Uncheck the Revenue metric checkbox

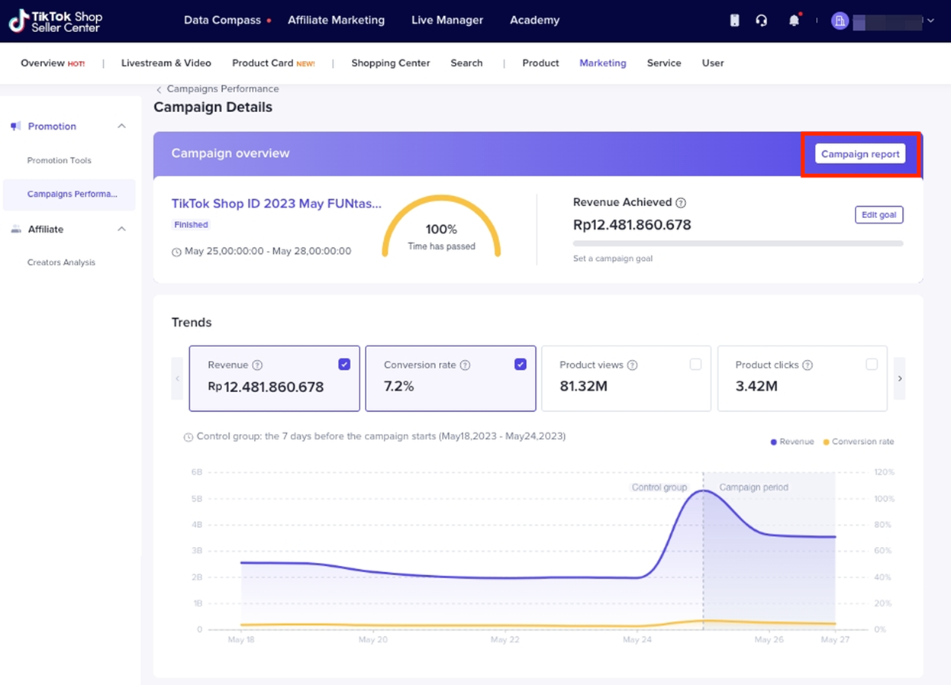tap(344, 365)
